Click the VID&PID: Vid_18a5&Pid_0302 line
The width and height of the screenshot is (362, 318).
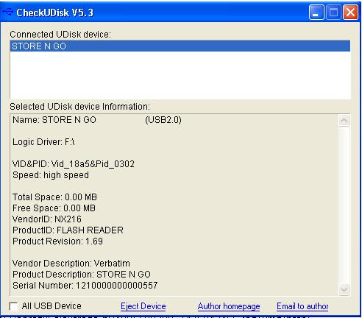(x=74, y=164)
